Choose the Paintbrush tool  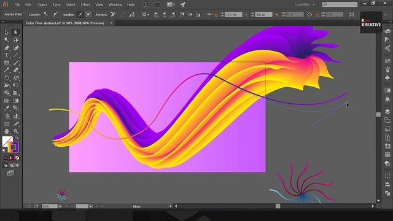[x=16, y=63]
